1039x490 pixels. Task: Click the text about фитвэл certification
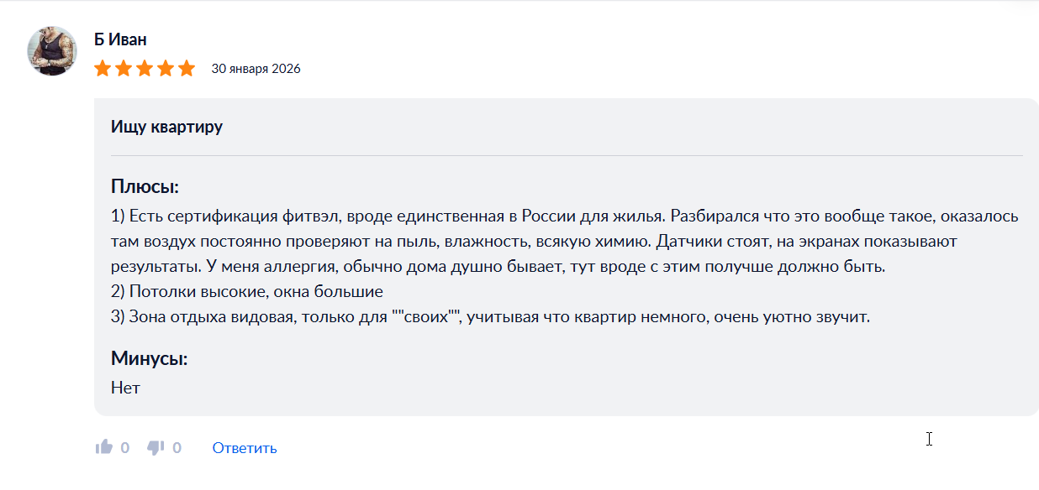tap(387, 216)
